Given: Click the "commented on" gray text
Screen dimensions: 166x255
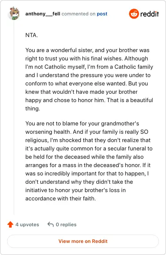Looking at the screenshot, I should 78,14.
